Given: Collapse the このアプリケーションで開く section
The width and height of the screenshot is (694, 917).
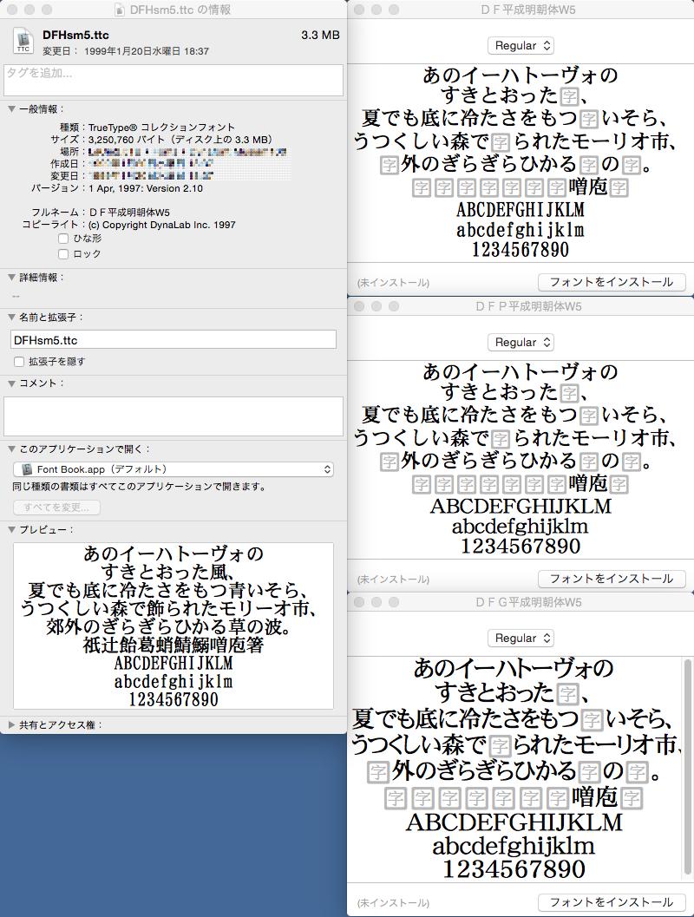Looking at the screenshot, I should 11,449.
